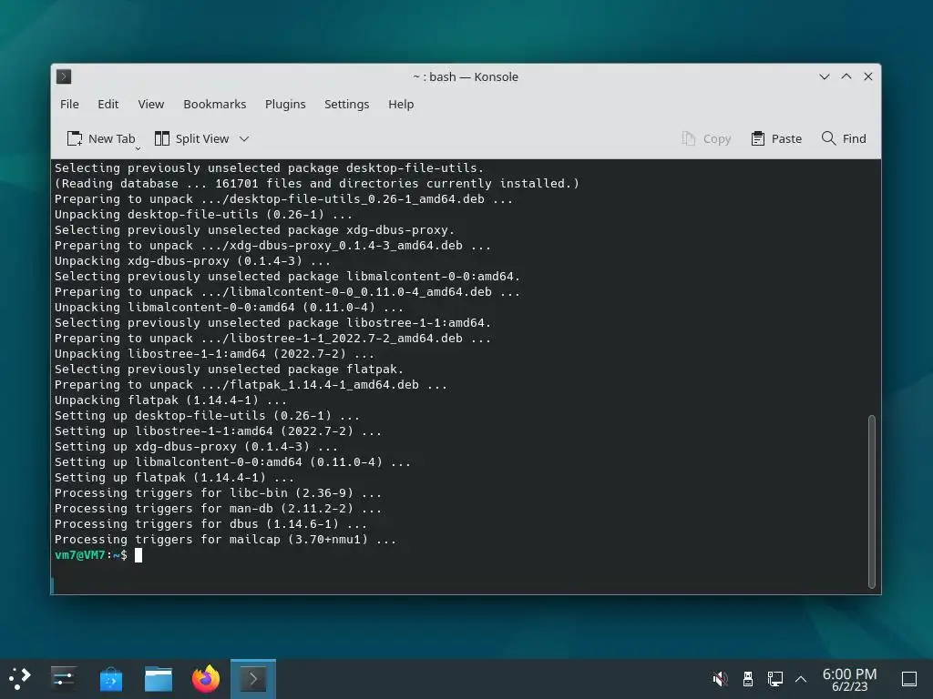
Task: Click the 'Processing triggers for mailcap' line
Action: pyautogui.click(x=226, y=539)
